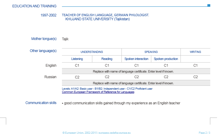The width and height of the screenshot is (220, 134).
Task: Click the Teacher of English Language title
Action: point(105,15)
